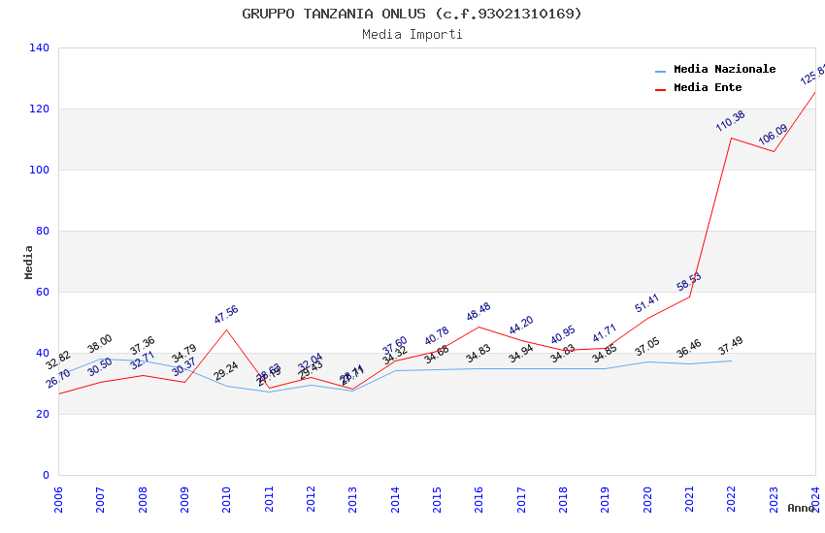Image resolution: width=825 pixels, height=533 pixels.
Task: Click the 2012 x-axis year label
Action: (x=311, y=499)
